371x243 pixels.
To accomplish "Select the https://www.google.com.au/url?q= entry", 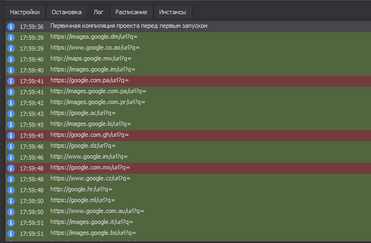I will [x=97, y=211].
